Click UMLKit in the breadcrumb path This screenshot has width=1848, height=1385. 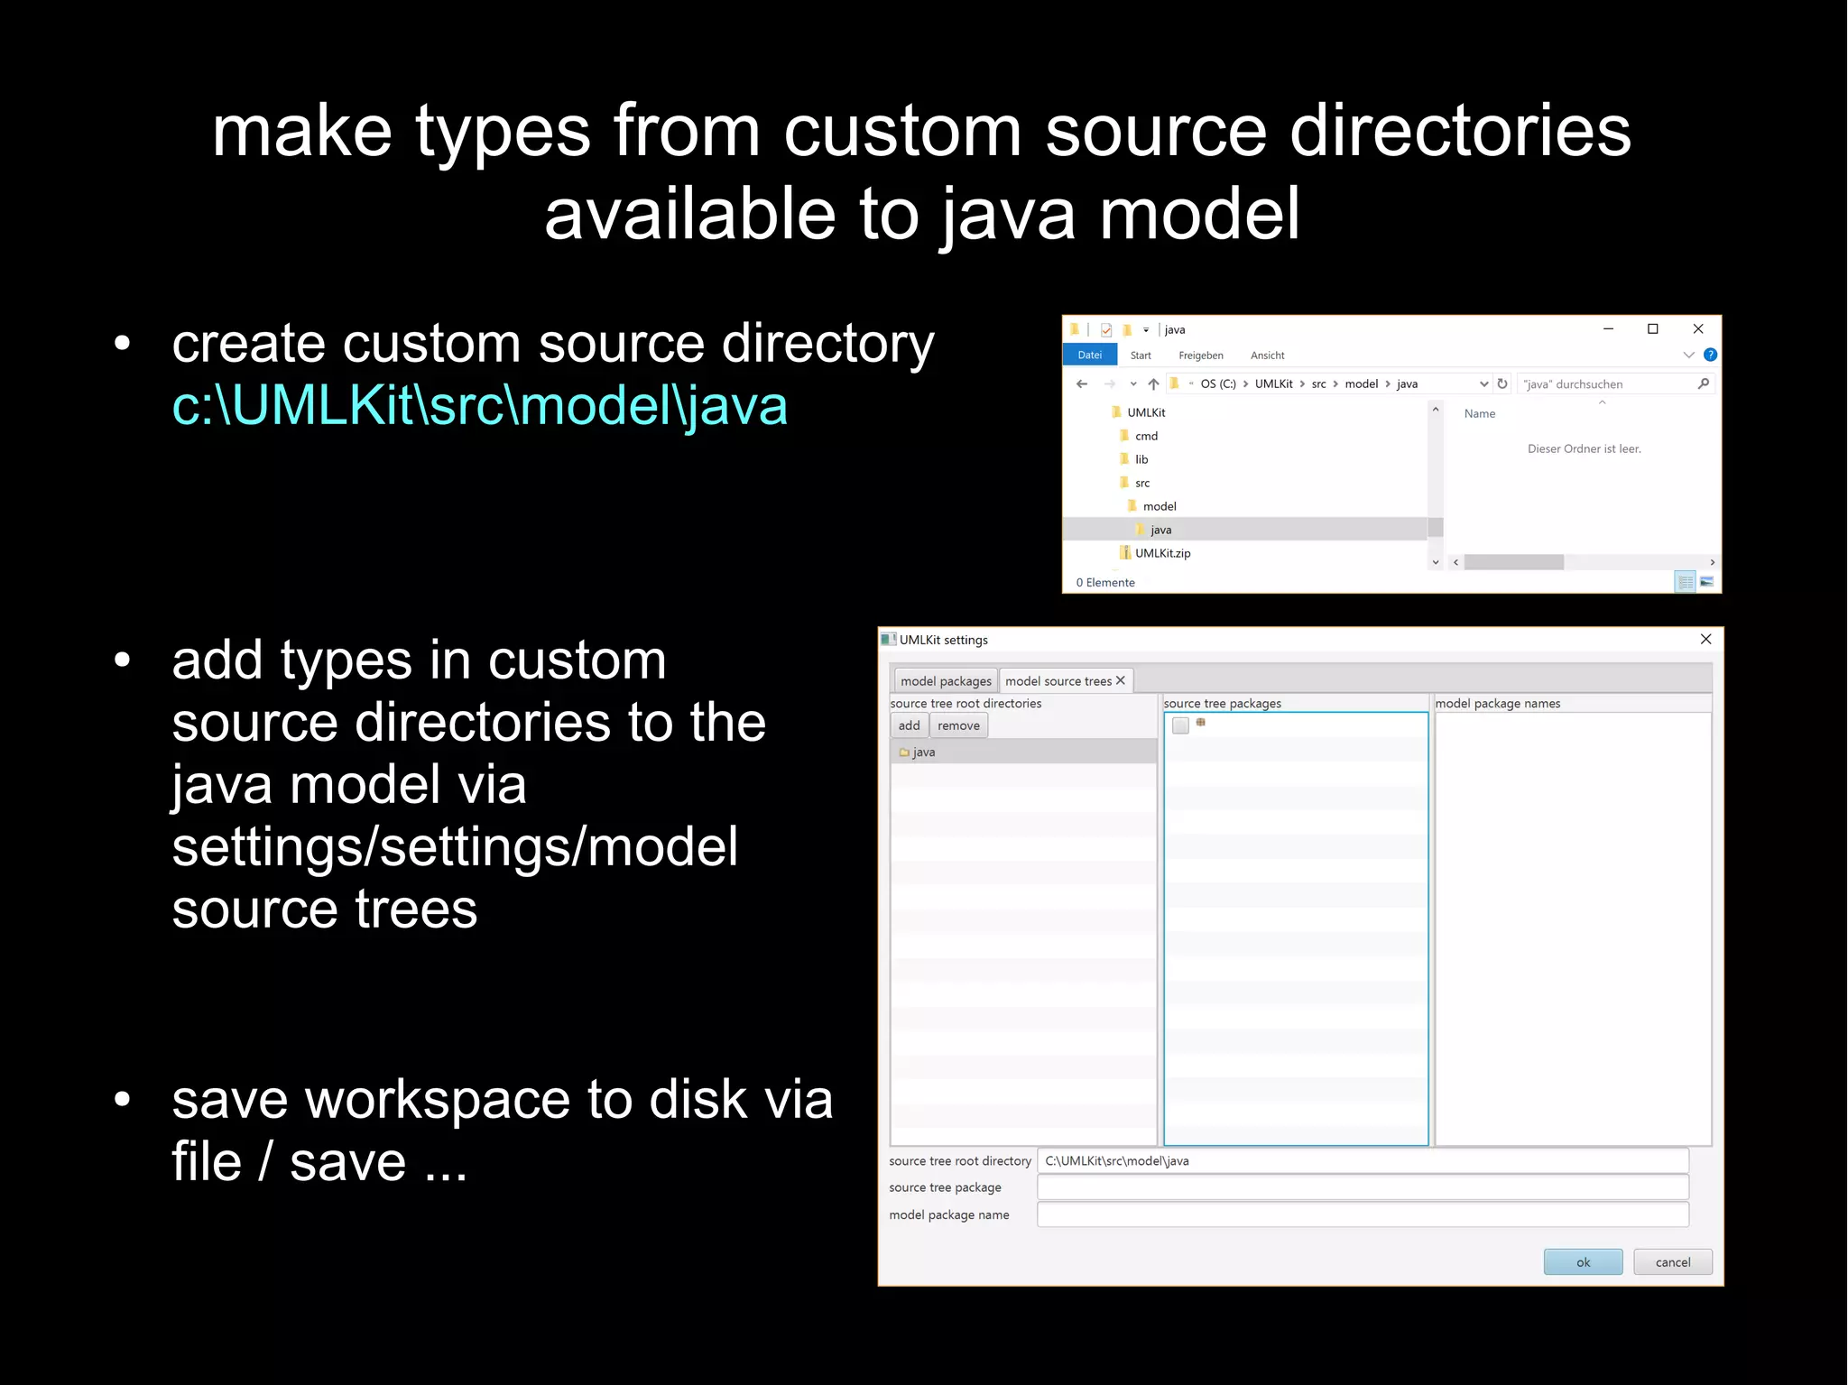pos(1273,383)
